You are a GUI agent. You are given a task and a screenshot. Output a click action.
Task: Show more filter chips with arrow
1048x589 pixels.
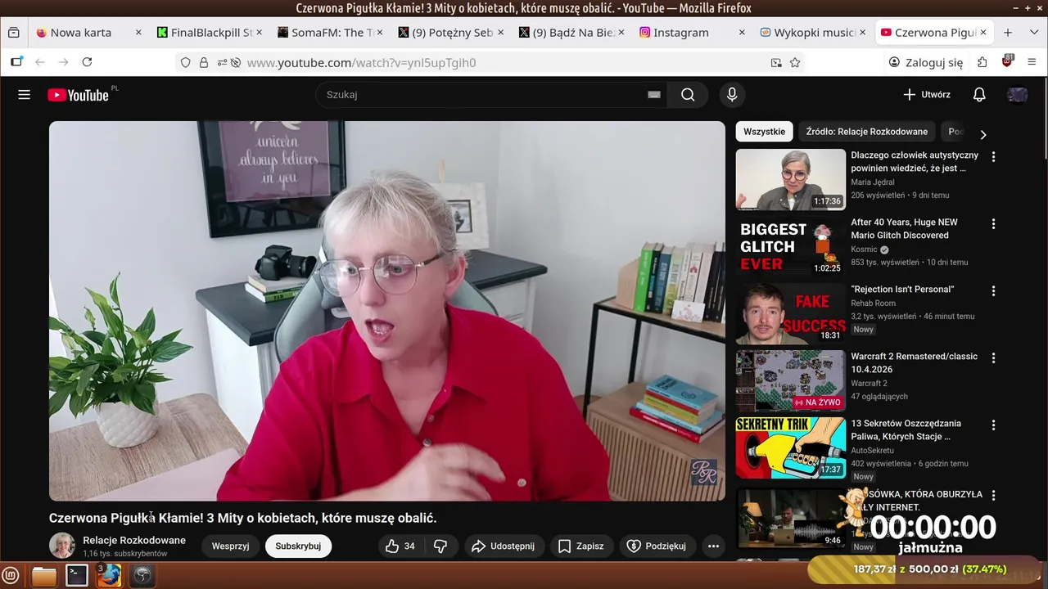click(983, 134)
